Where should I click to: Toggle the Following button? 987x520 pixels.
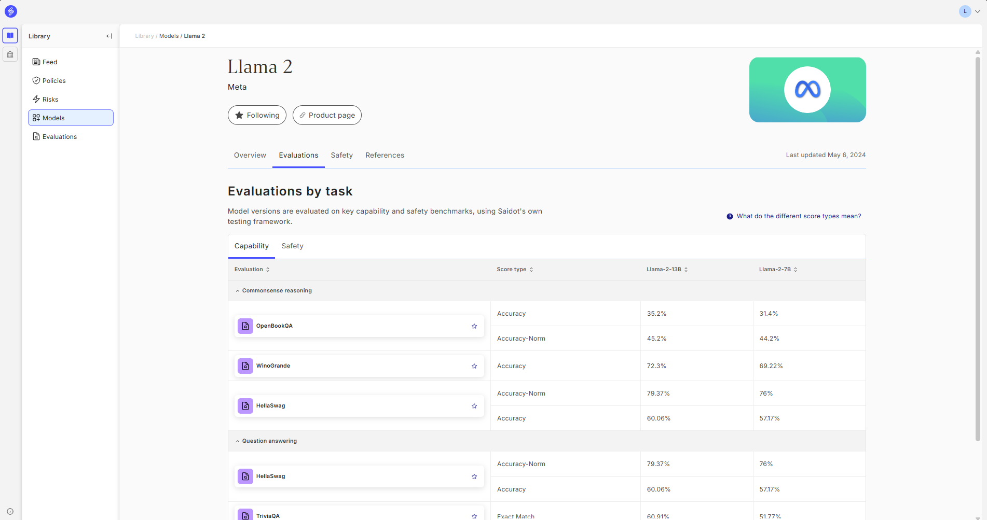[x=257, y=115]
